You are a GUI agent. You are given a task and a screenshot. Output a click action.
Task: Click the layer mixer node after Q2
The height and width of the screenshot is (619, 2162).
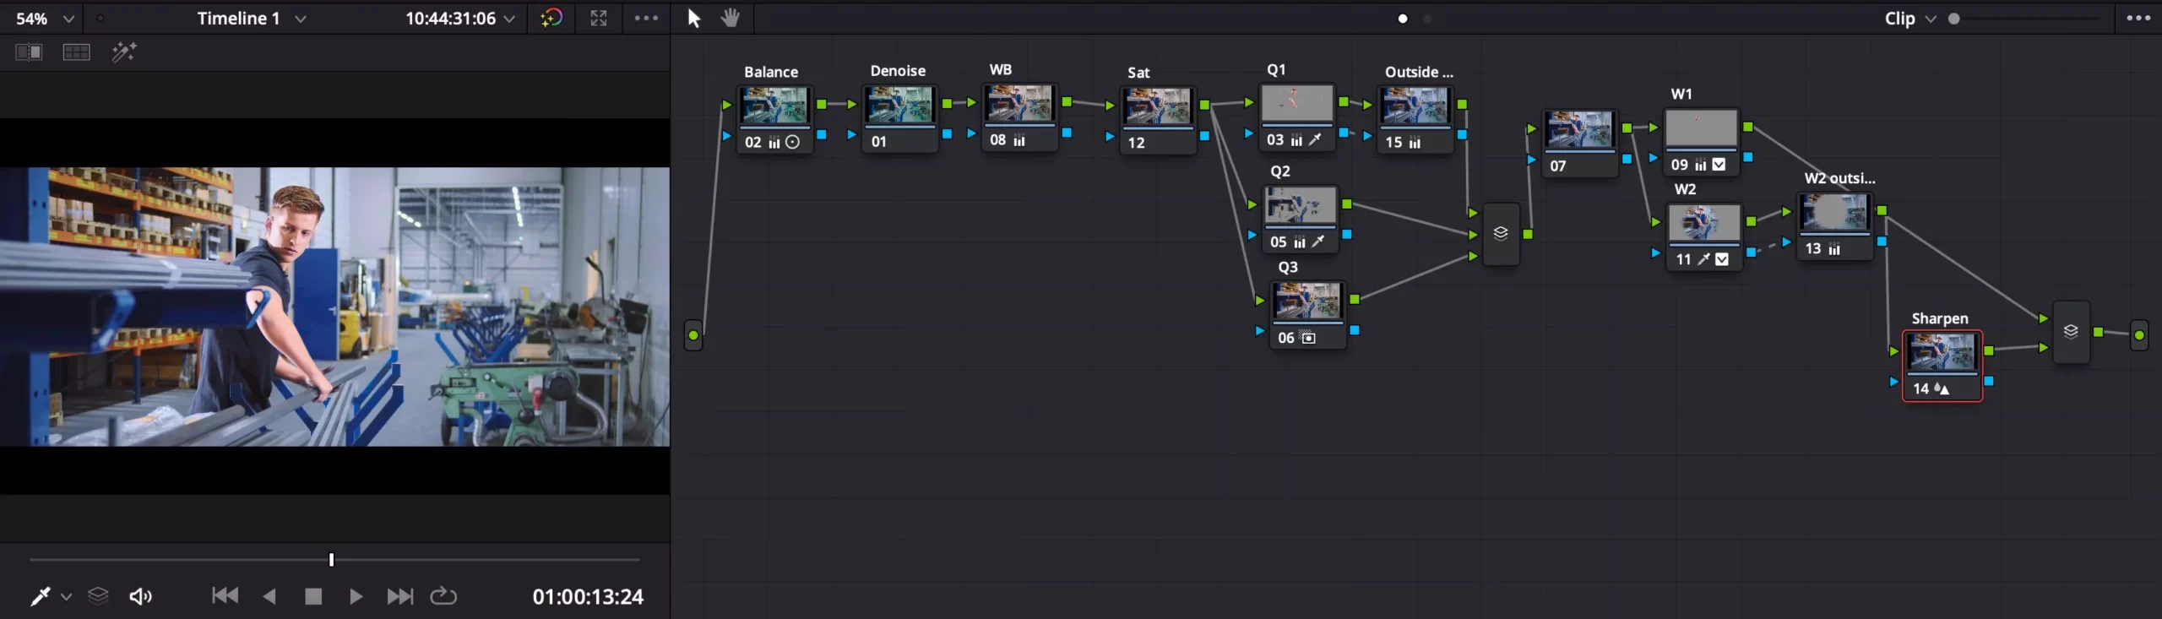click(1500, 234)
